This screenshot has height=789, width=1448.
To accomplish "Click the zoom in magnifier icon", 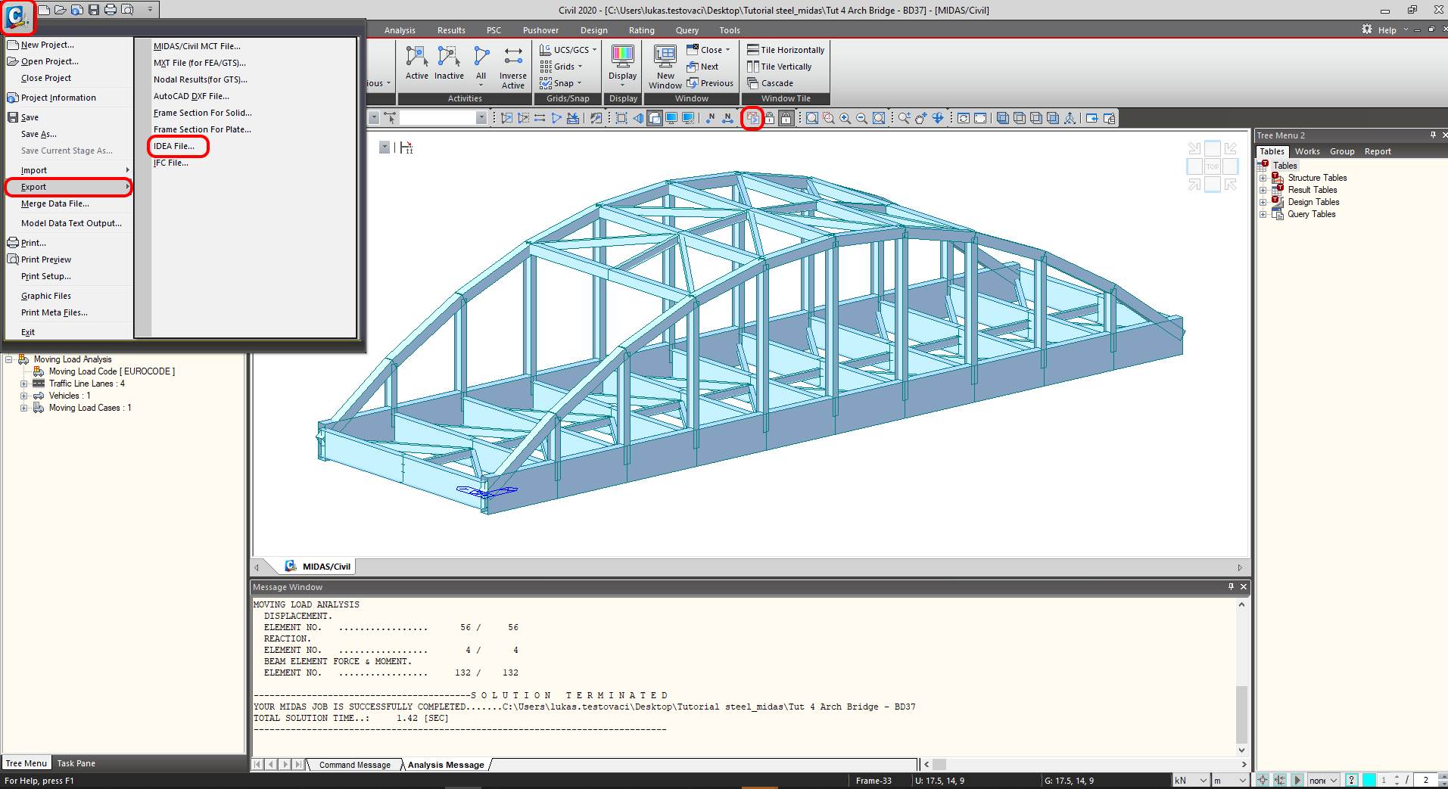I will coord(845,118).
